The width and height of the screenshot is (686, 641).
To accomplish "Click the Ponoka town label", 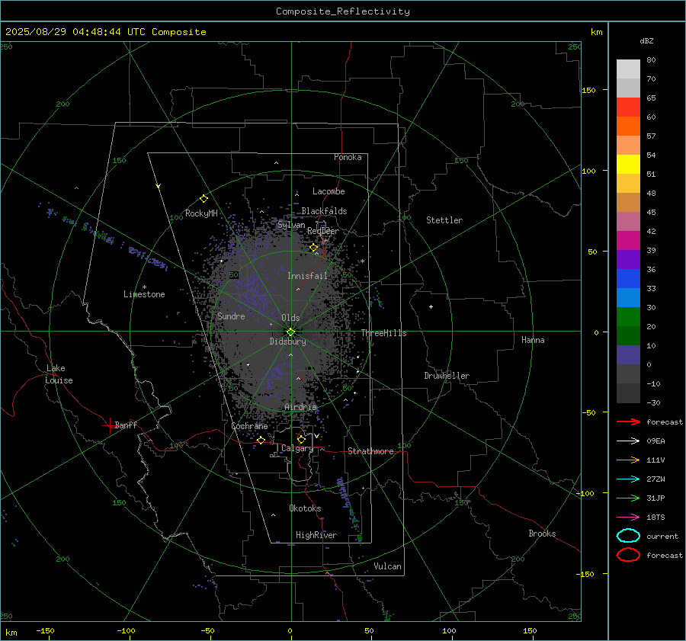I will [x=348, y=157].
